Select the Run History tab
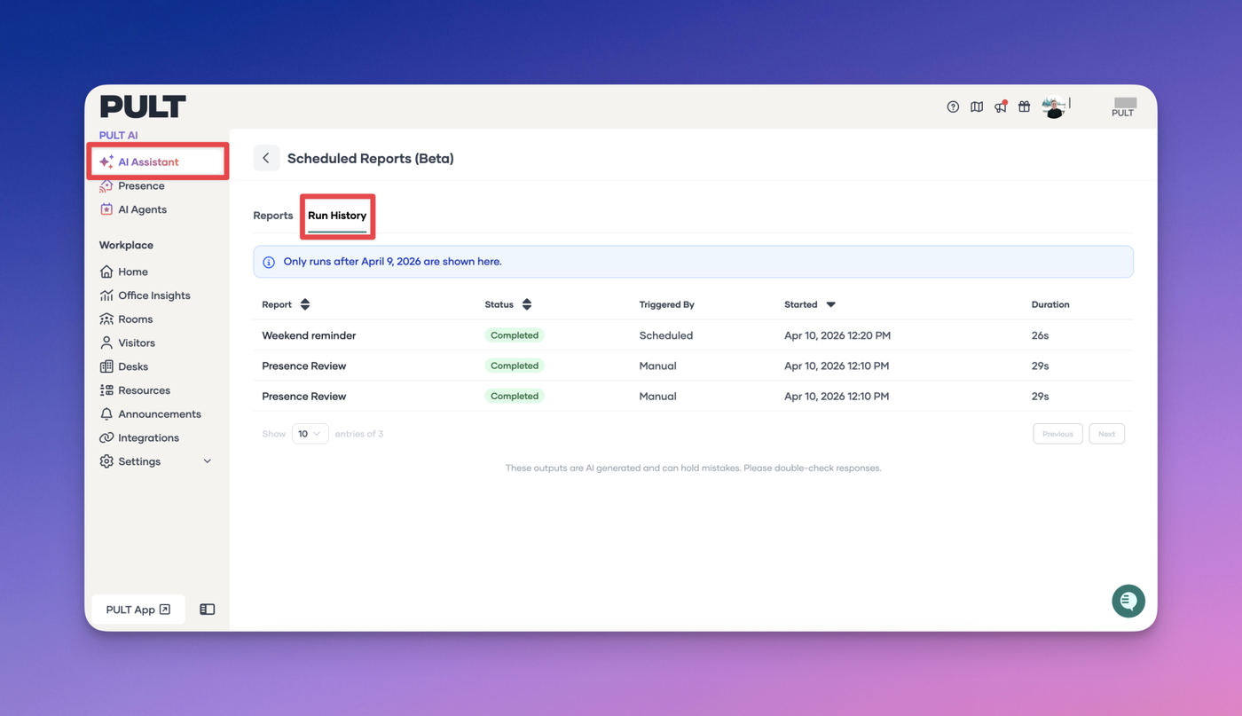The height and width of the screenshot is (716, 1242). click(337, 216)
